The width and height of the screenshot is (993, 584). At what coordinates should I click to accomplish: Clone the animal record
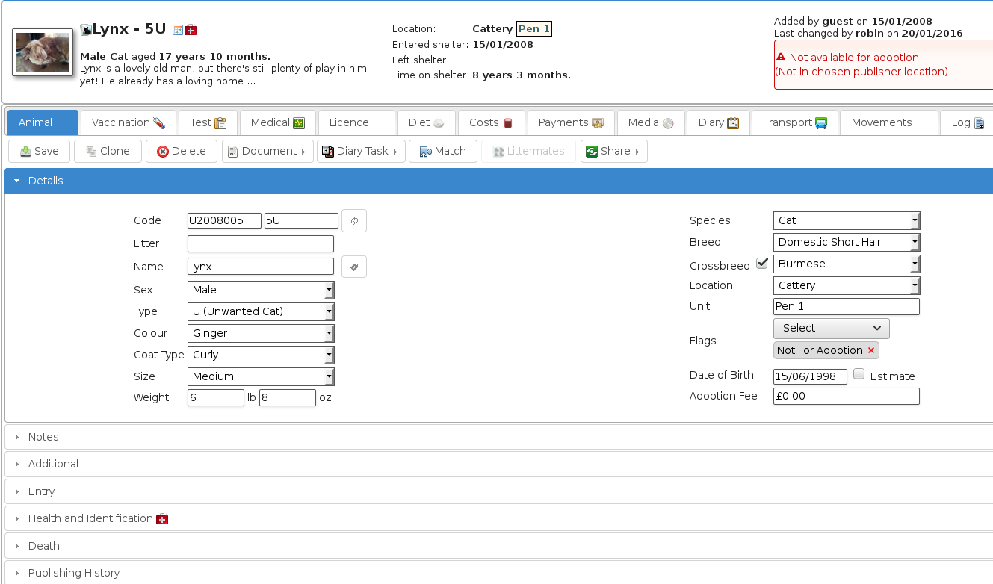click(x=108, y=151)
